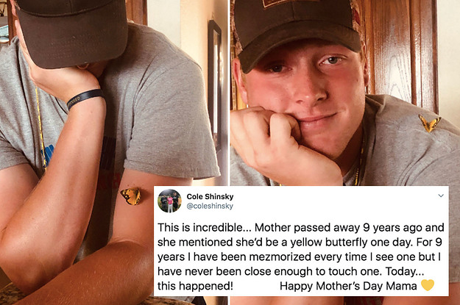Click the @coleshinsky handle
The height and width of the screenshot is (305, 460).
[210, 206]
